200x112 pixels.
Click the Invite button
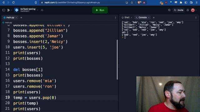[x=178, y=10]
